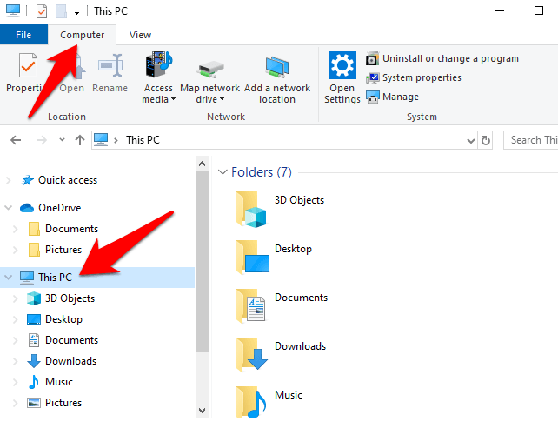This screenshot has width=558, height=422.
Task: Open the recent locations dropdown arrow
Action: pos(62,140)
